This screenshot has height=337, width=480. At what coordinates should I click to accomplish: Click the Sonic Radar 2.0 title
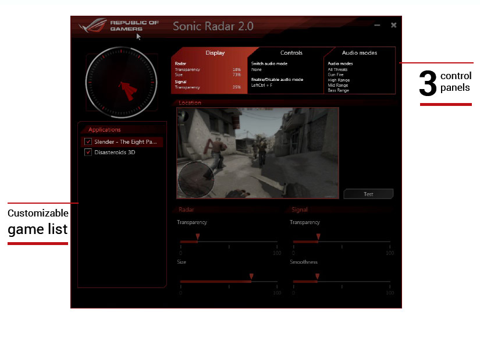tap(213, 26)
